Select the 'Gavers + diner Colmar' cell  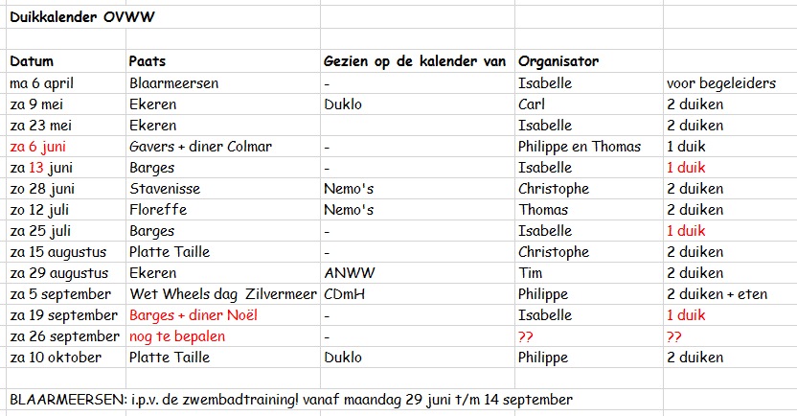223,147
